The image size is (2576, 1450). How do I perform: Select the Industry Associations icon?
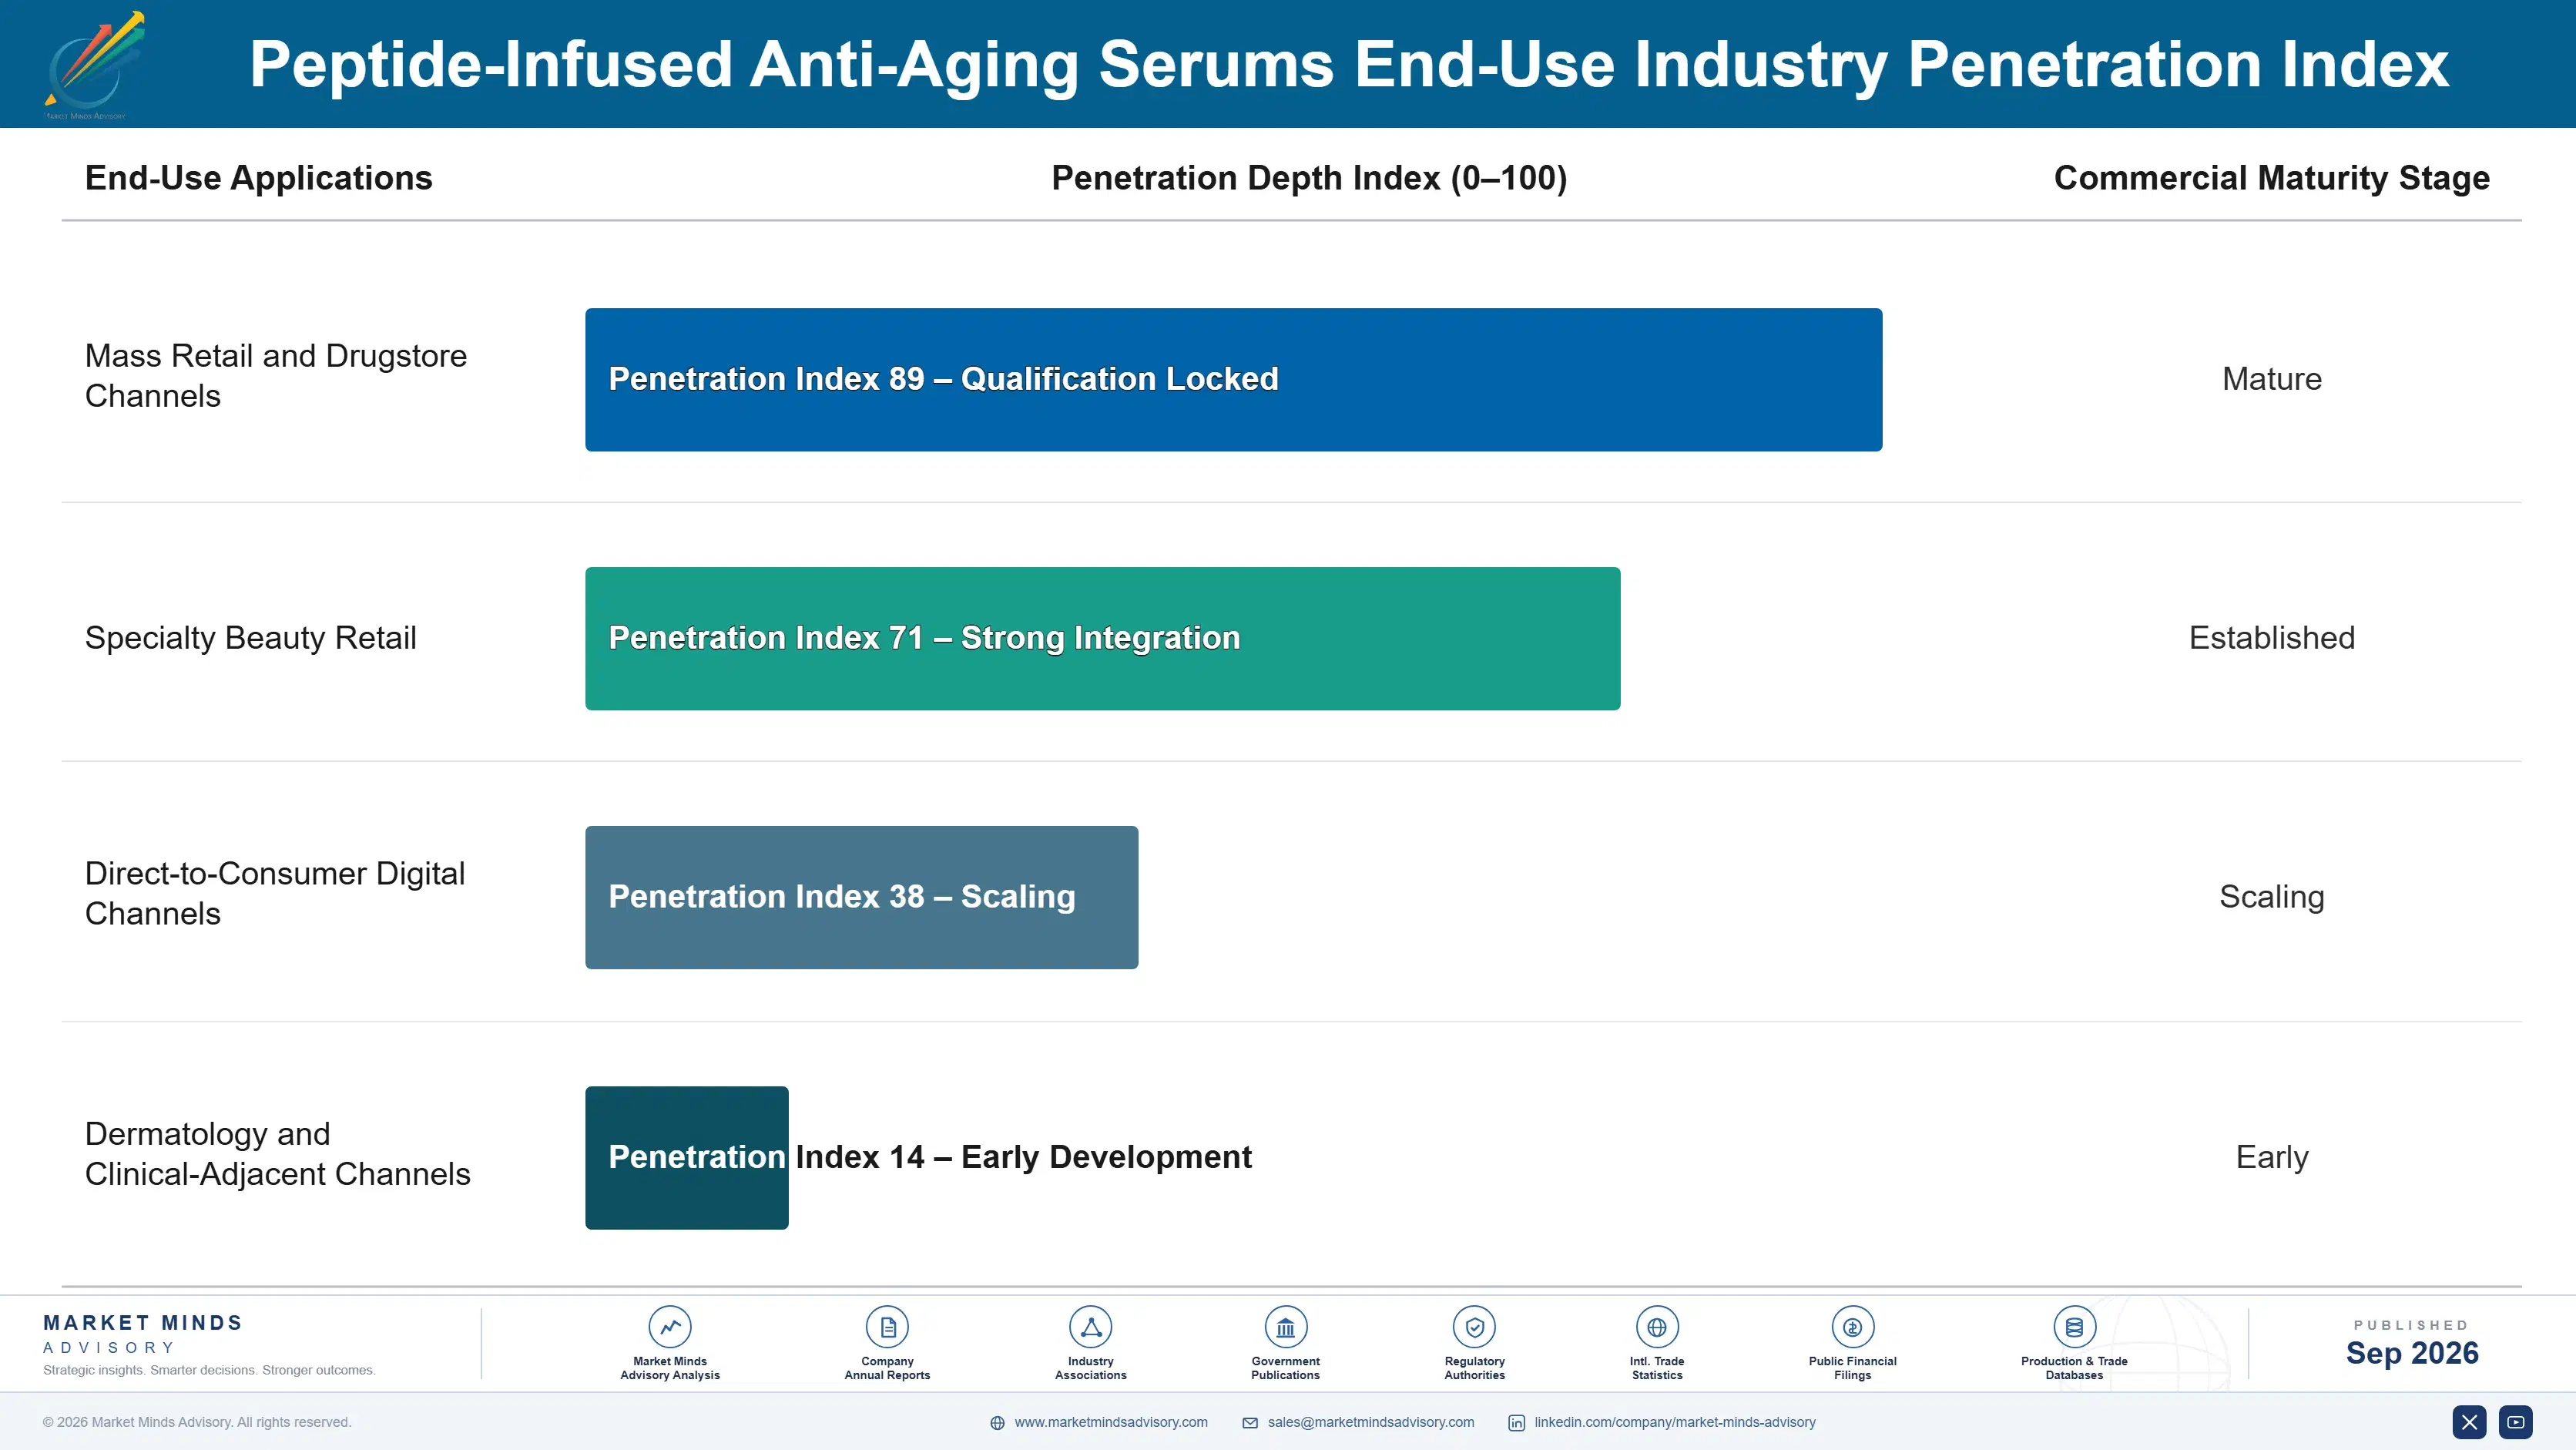1090,1327
